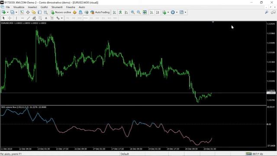Screen dimensions: 277x156
Task: Open the add indicators icon
Action: (x=164, y=12)
